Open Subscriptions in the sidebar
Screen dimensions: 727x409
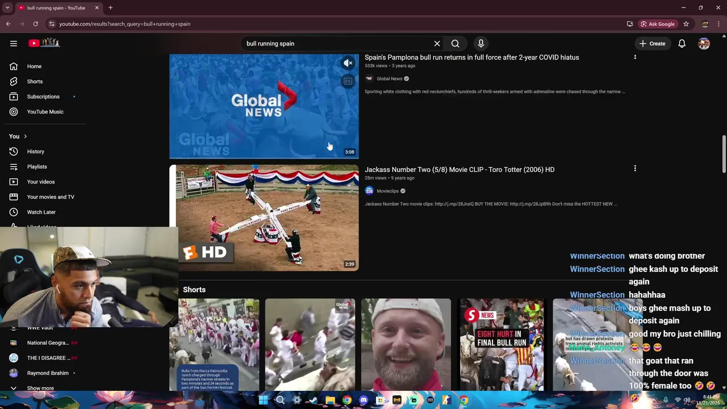click(x=43, y=97)
